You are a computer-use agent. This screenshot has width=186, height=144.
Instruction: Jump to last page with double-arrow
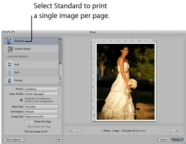pyautogui.click(x=177, y=131)
